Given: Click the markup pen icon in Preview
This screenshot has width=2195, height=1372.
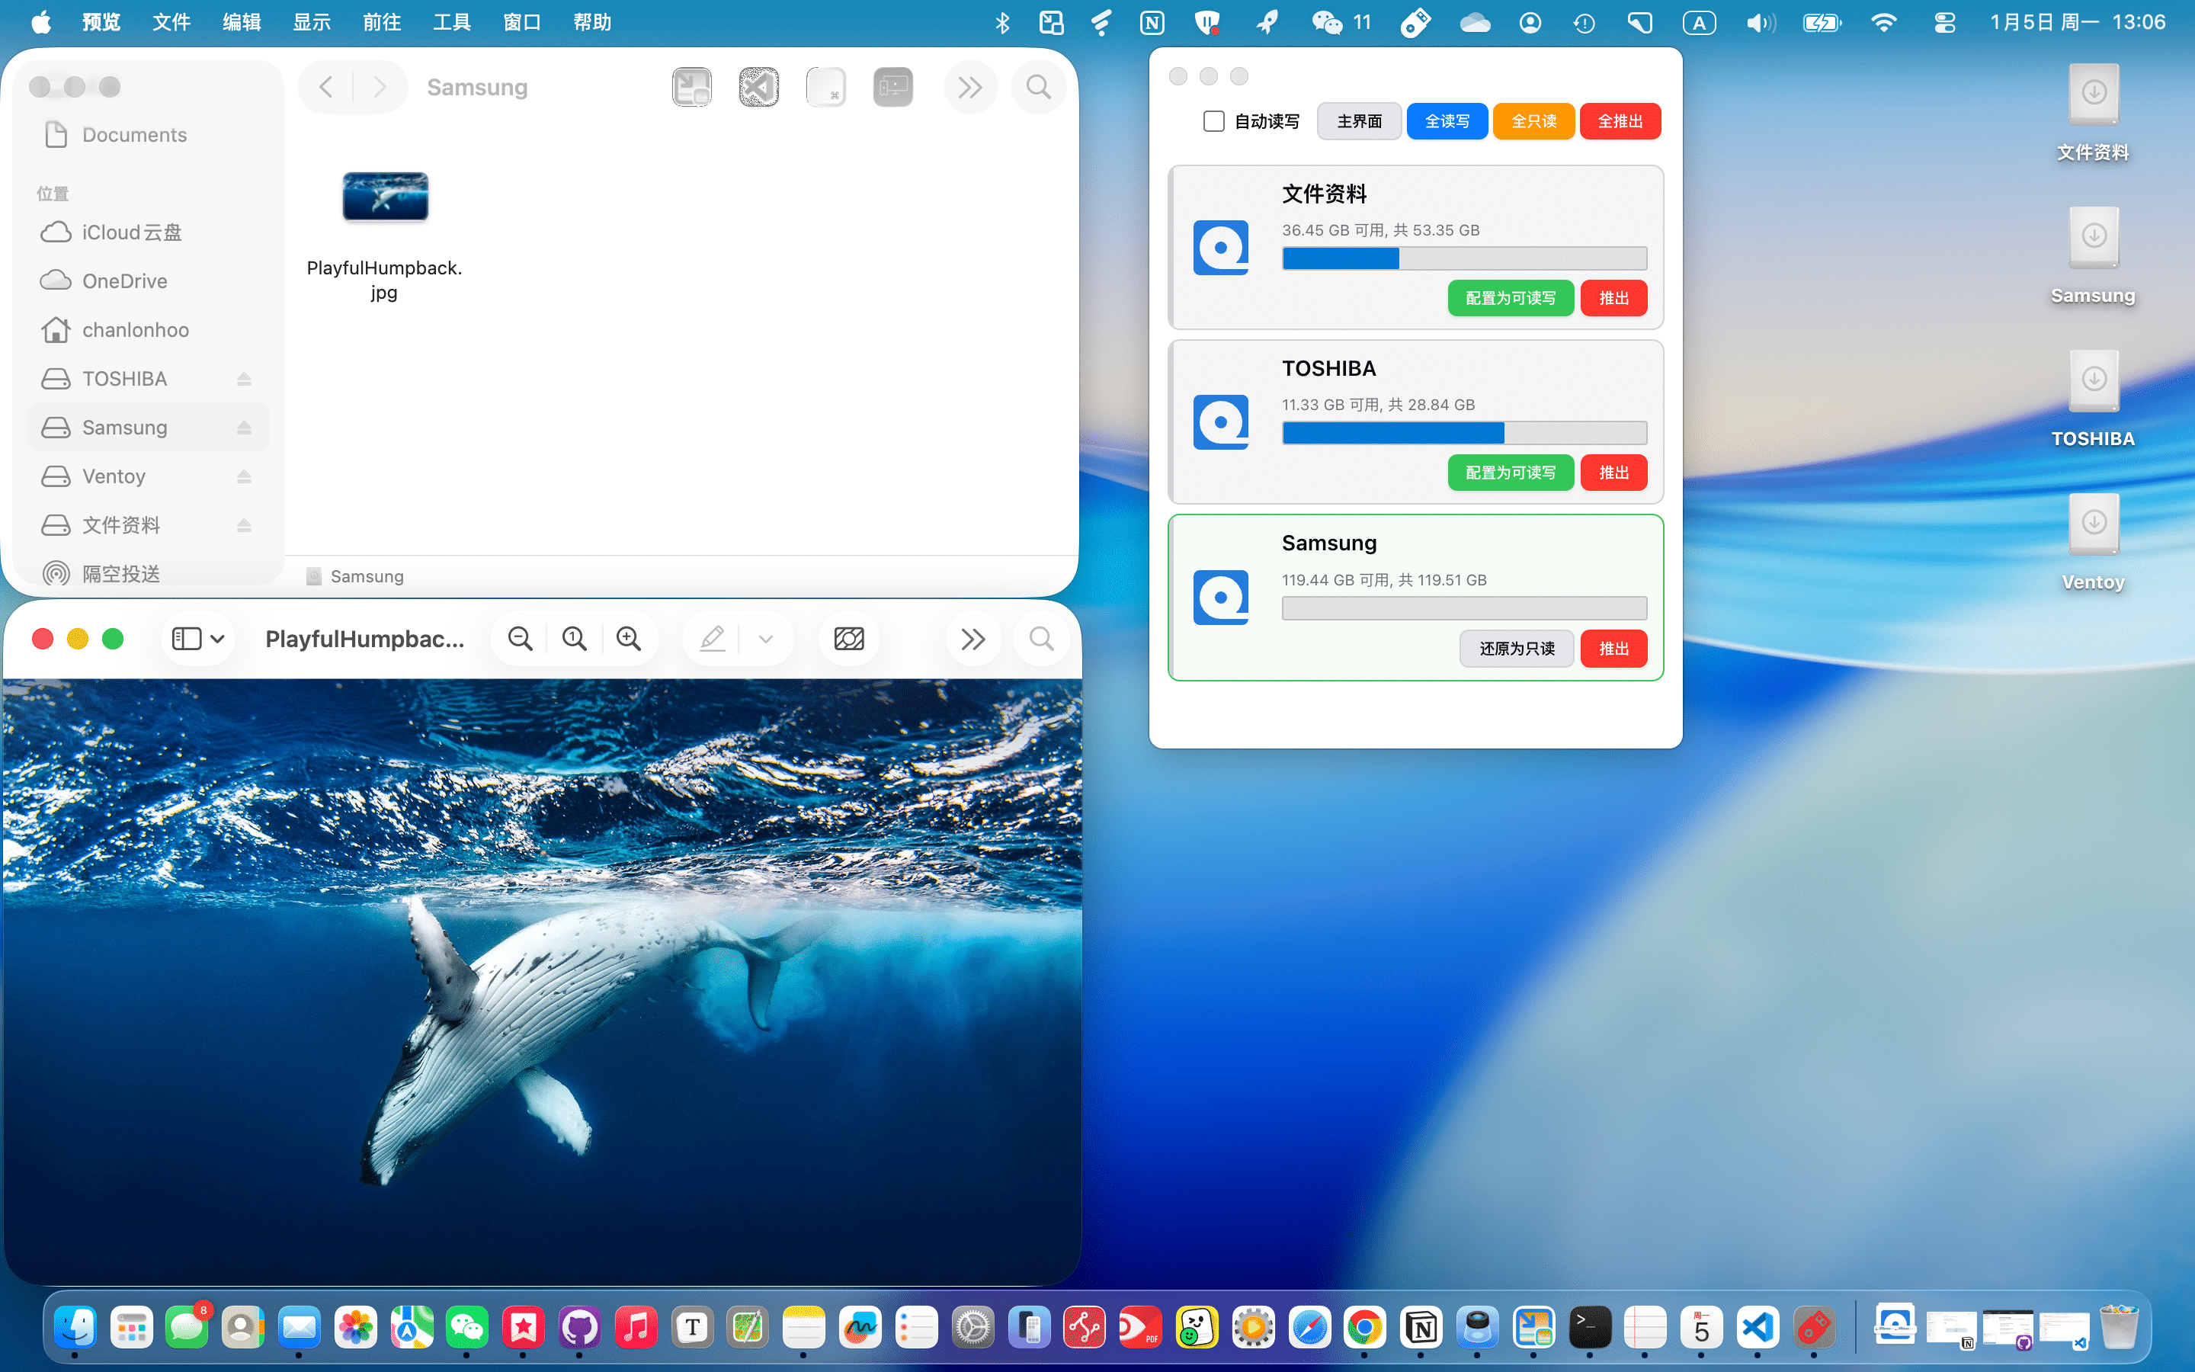Looking at the screenshot, I should [x=712, y=639].
